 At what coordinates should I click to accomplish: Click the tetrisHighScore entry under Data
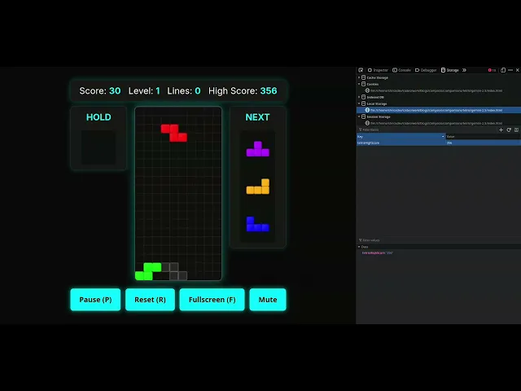coord(378,253)
